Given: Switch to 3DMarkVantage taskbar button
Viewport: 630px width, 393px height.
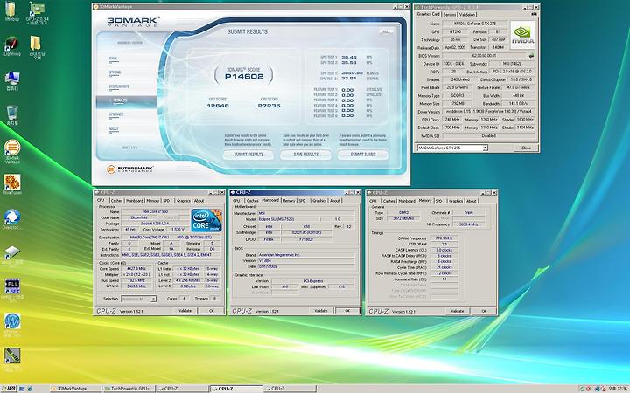Looking at the screenshot, I should [x=75, y=389].
